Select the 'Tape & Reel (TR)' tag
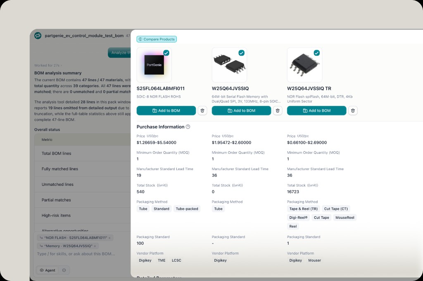The image size is (423, 281). (x=304, y=209)
